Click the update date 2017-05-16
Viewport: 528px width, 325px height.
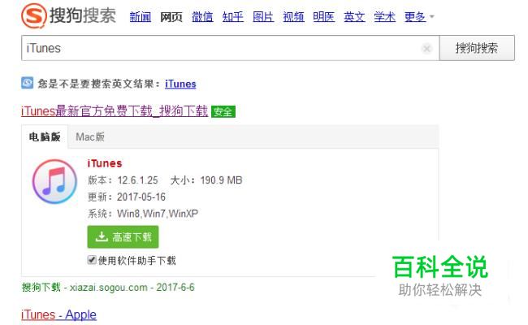[141, 197]
